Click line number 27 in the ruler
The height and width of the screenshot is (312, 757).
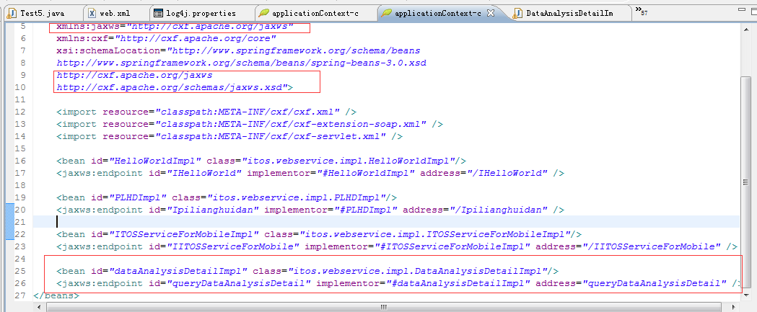20,295
